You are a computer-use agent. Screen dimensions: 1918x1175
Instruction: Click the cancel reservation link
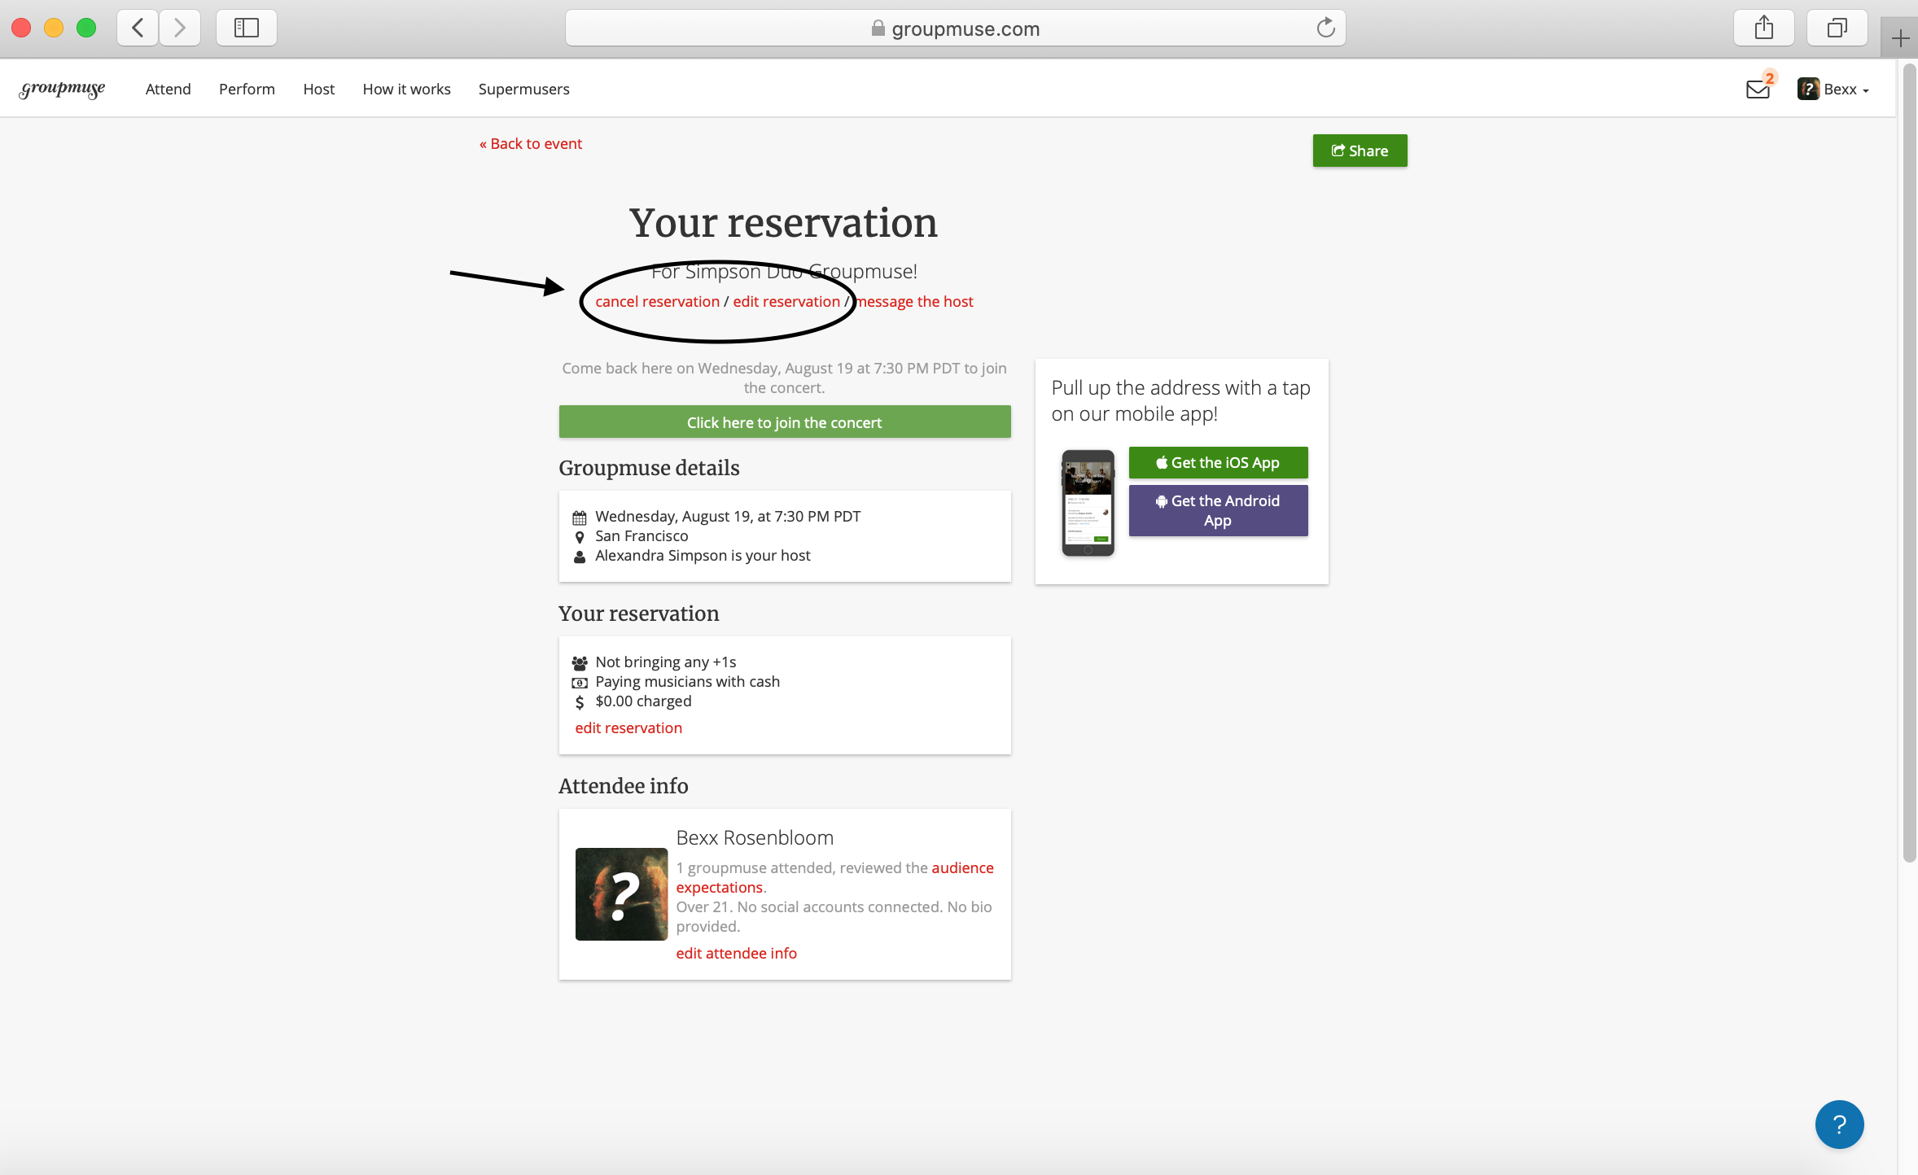tap(657, 302)
